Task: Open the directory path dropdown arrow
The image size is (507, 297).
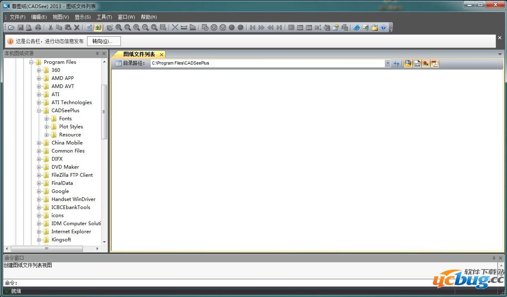Action: coord(388,63)
